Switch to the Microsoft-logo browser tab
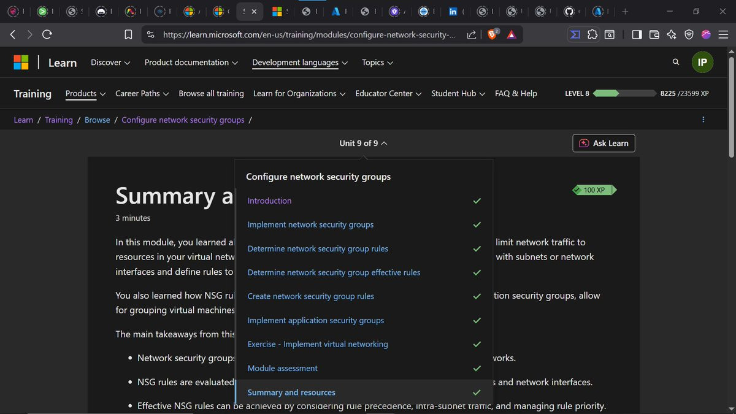This screenshot has height=414, width=736. 277,12
